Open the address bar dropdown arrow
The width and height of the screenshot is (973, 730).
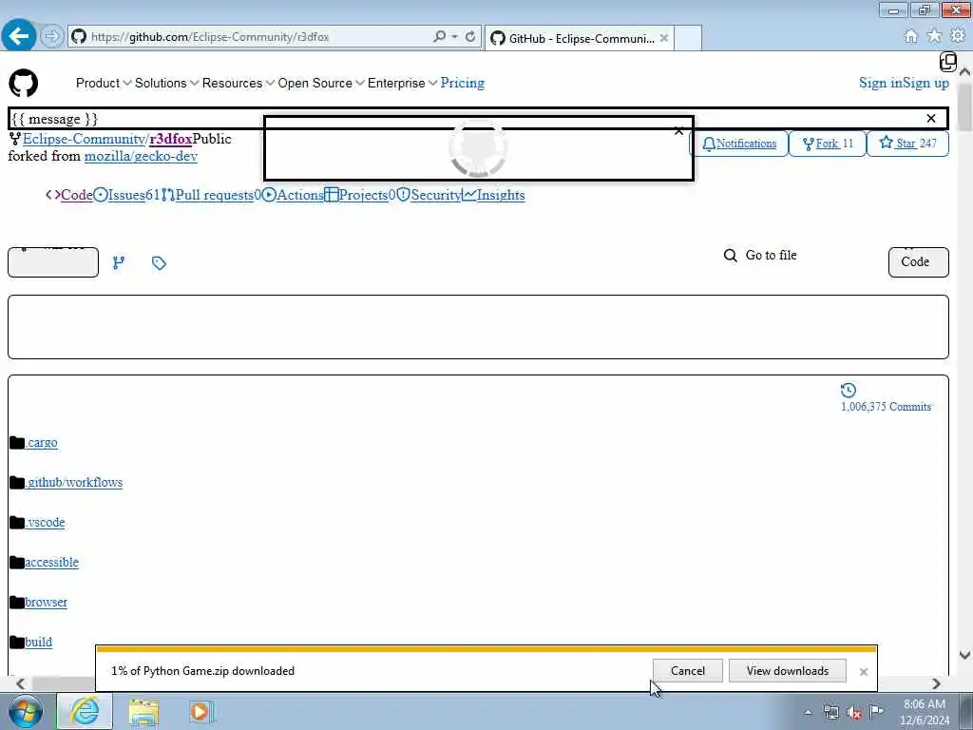455,37
